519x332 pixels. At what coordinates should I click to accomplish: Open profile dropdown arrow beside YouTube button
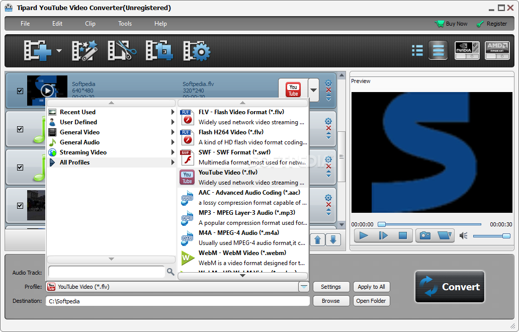click(313, 90)
